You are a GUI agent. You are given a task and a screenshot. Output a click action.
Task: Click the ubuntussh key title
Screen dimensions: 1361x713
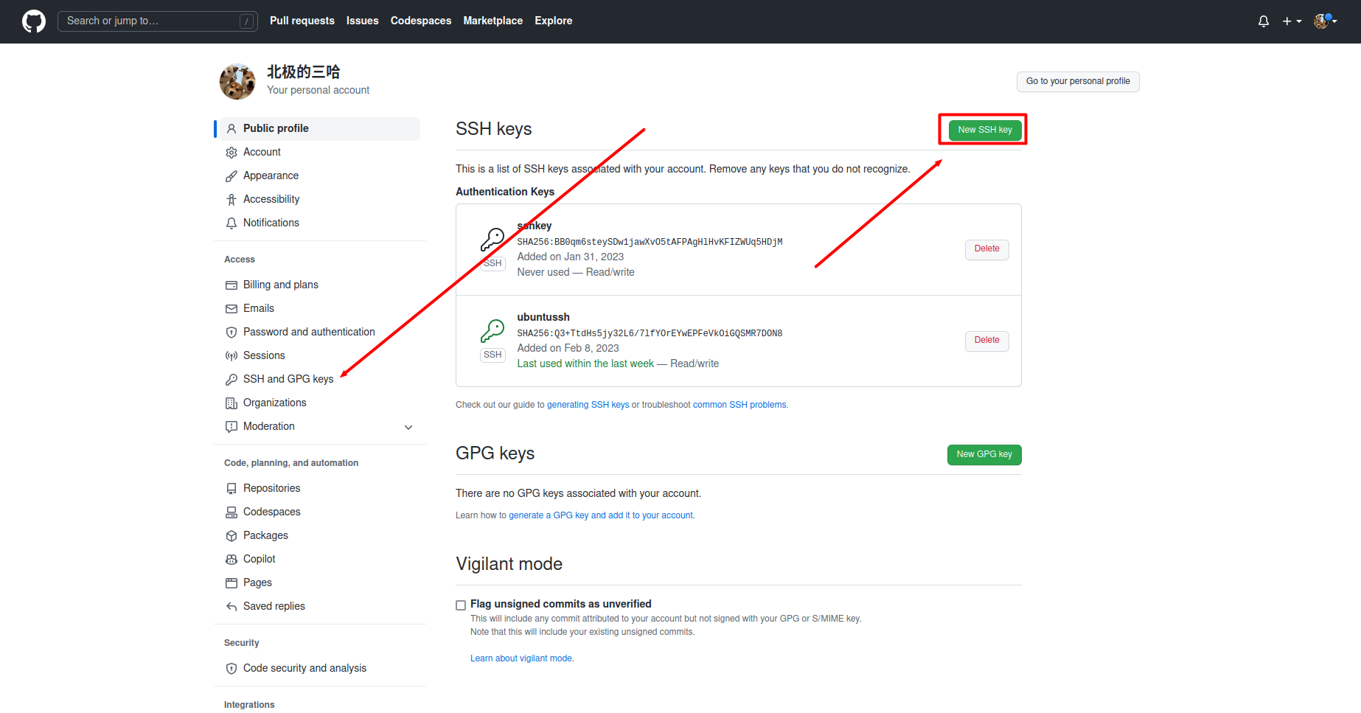pos(543,317)
